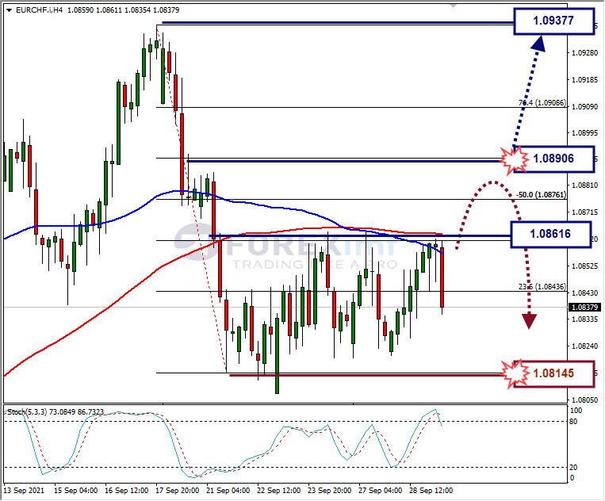Click time axis label 13 Sep 2021
The width and height of the screenshot is (605, 501).
pos(24,491)
